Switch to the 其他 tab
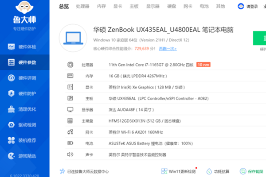The height and width of the screenshot is (177, 266). click(220, 7)
